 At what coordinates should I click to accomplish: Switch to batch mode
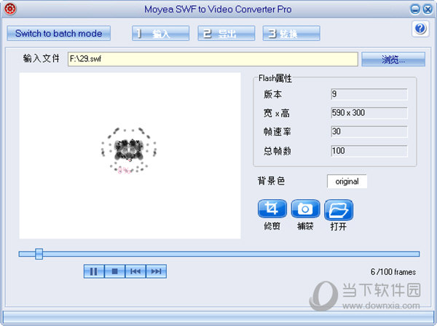pos(59,34)
